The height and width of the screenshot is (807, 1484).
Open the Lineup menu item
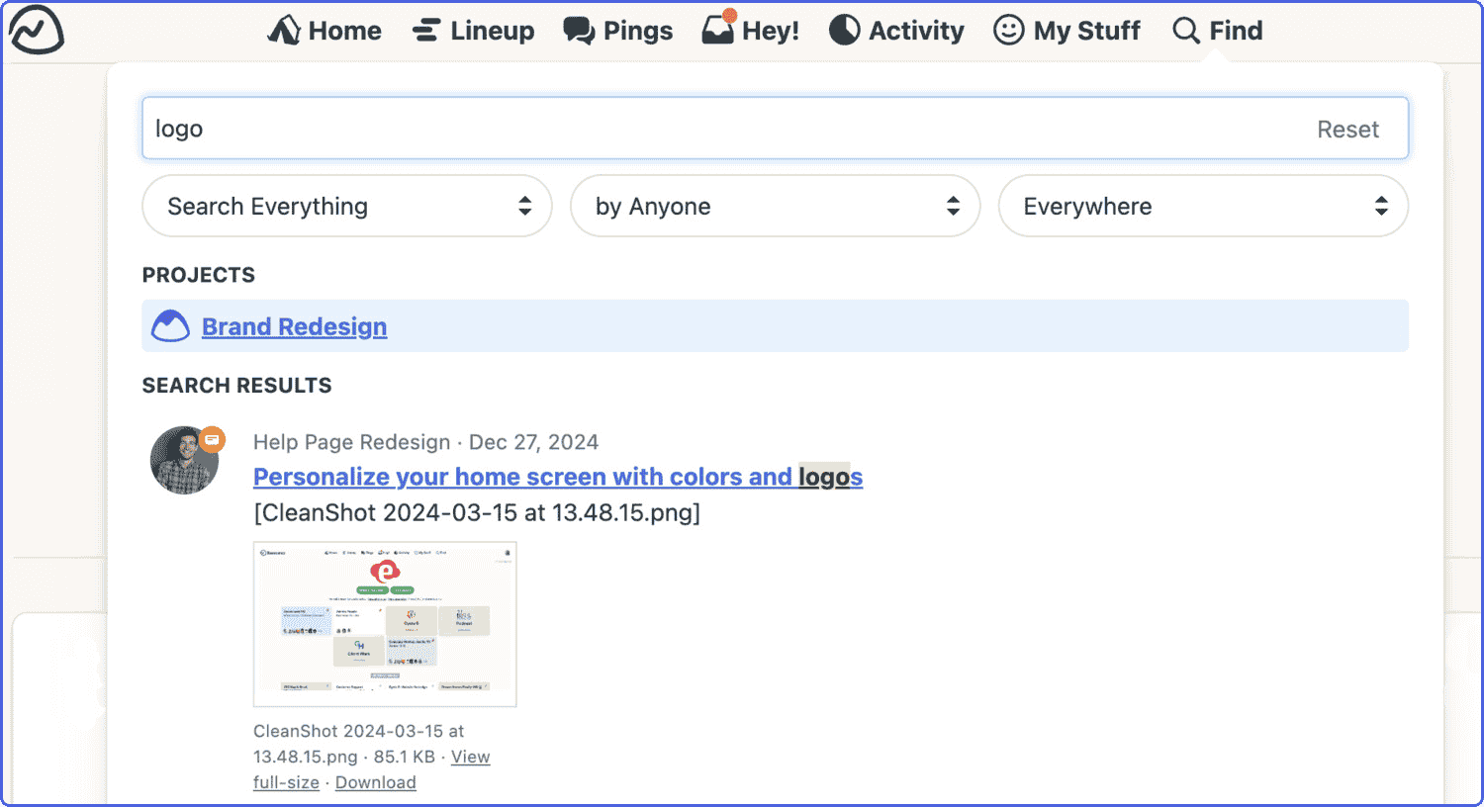(x=473, y=31)
